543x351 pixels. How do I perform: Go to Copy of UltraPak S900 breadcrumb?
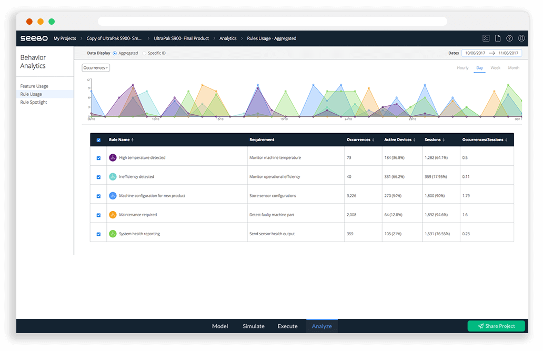coord(114,38)
